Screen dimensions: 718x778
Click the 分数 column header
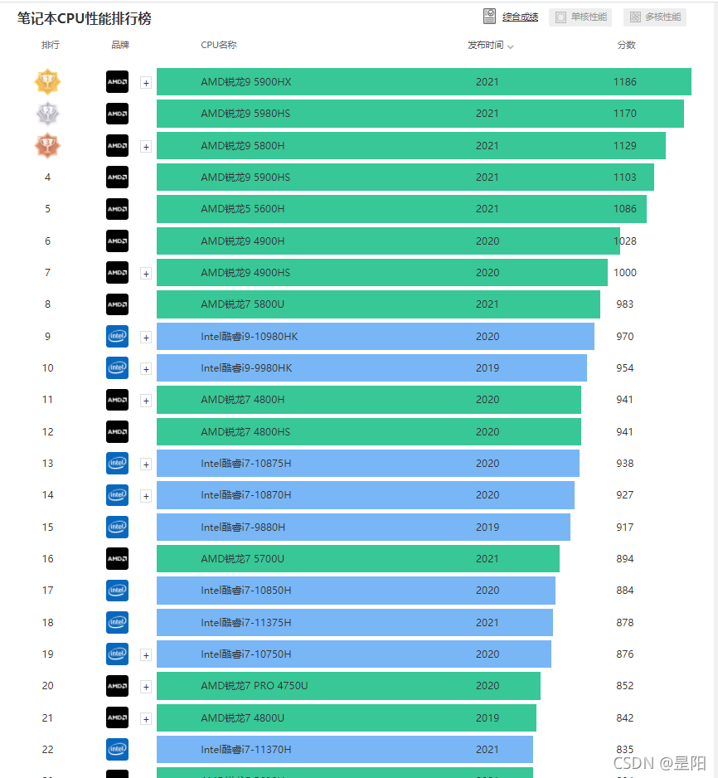(626, 45)
